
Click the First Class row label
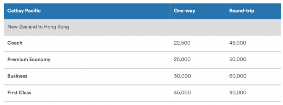(x=19, y=93)
